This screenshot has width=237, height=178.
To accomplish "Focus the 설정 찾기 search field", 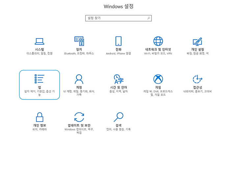I will coord(118,18).
